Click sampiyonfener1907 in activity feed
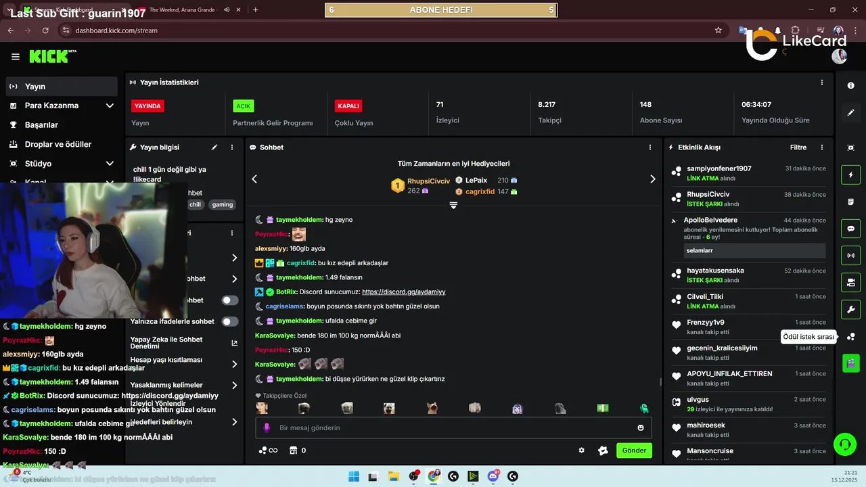 [x=719, y=168]
